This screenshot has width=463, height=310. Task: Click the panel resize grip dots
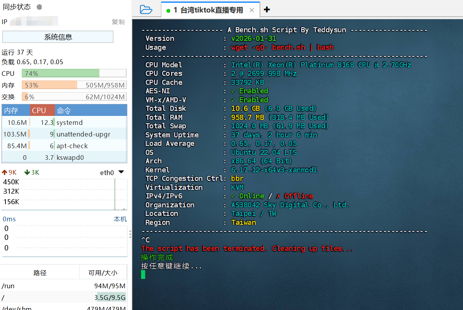(130, 234)
